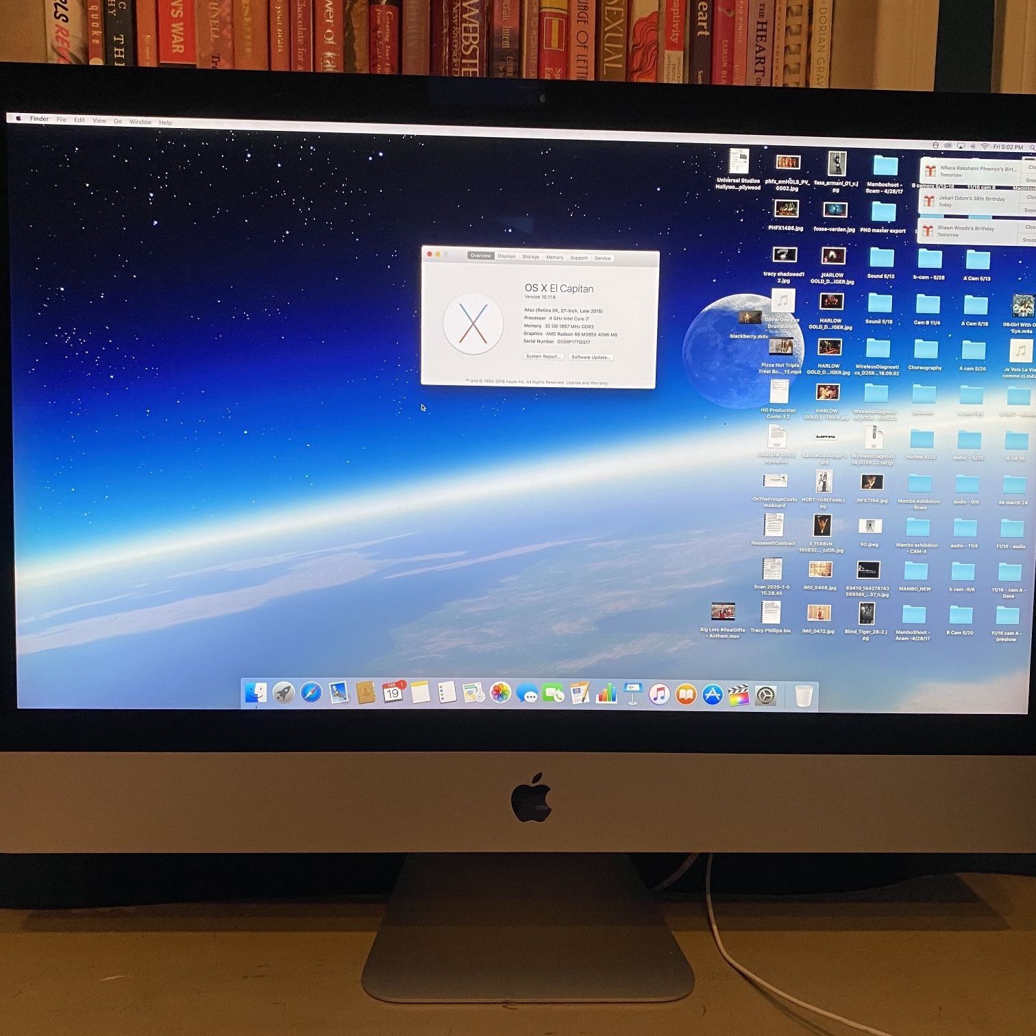Open App Store icon in Dock
This screenshot has width=1036, height=1036.
(713, 695)
